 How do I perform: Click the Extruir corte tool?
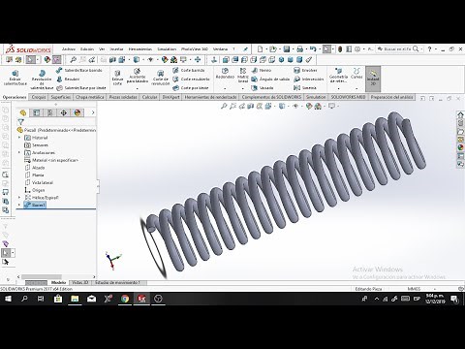click(x=117, y=78)
